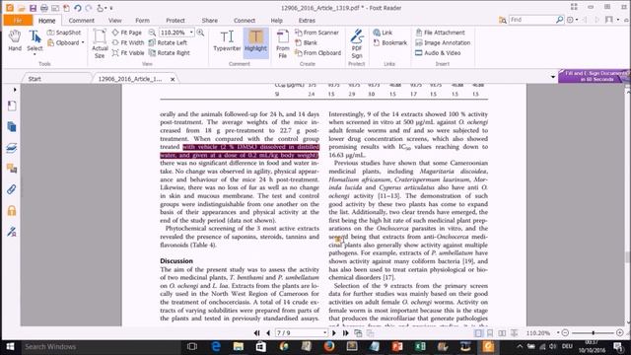Adjust the status bar zoom slider
The height and width of the screenshot is (355, 631).
[594, 333]
